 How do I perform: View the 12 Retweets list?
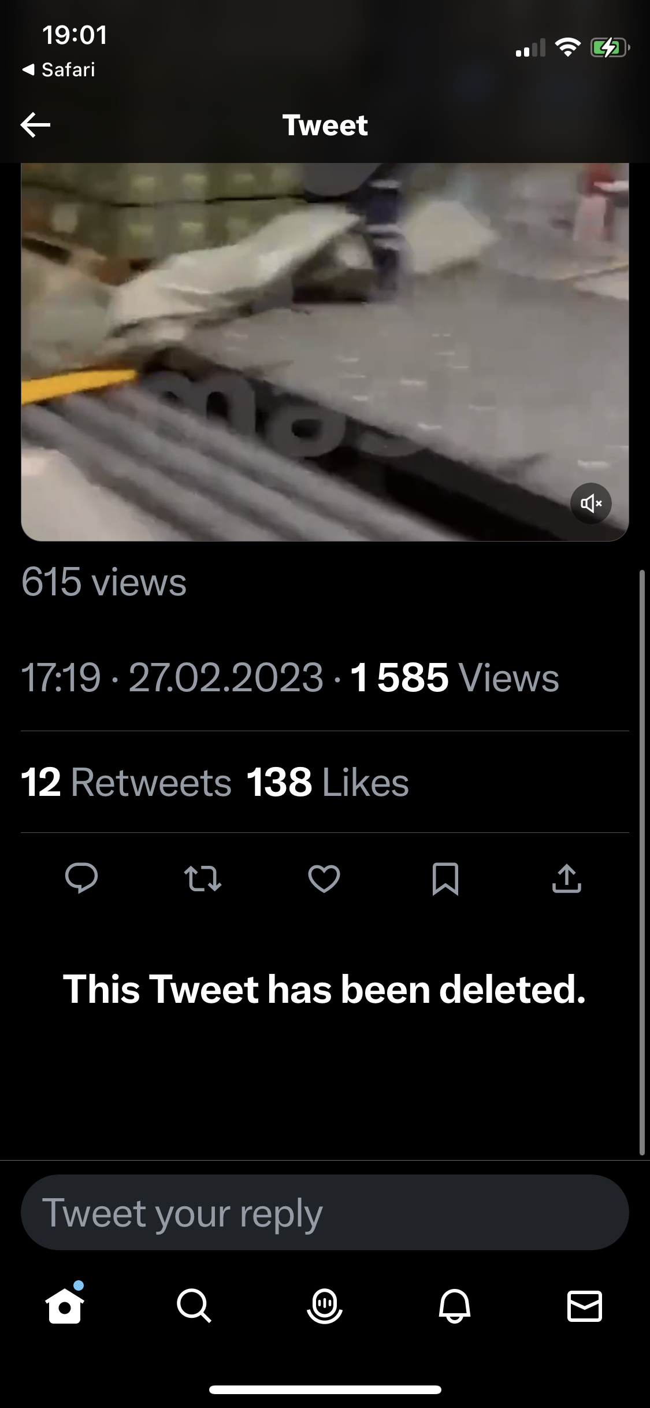(127, 782)
